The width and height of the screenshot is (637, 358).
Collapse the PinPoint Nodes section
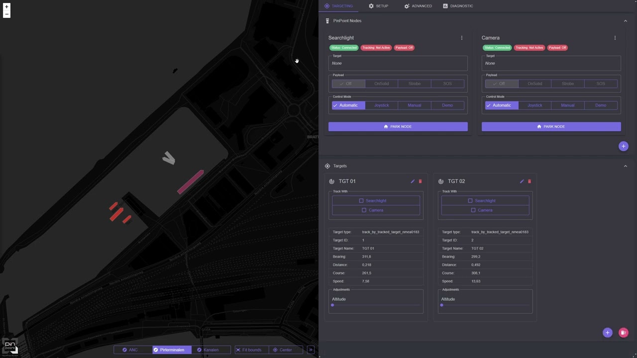[626, 21]
